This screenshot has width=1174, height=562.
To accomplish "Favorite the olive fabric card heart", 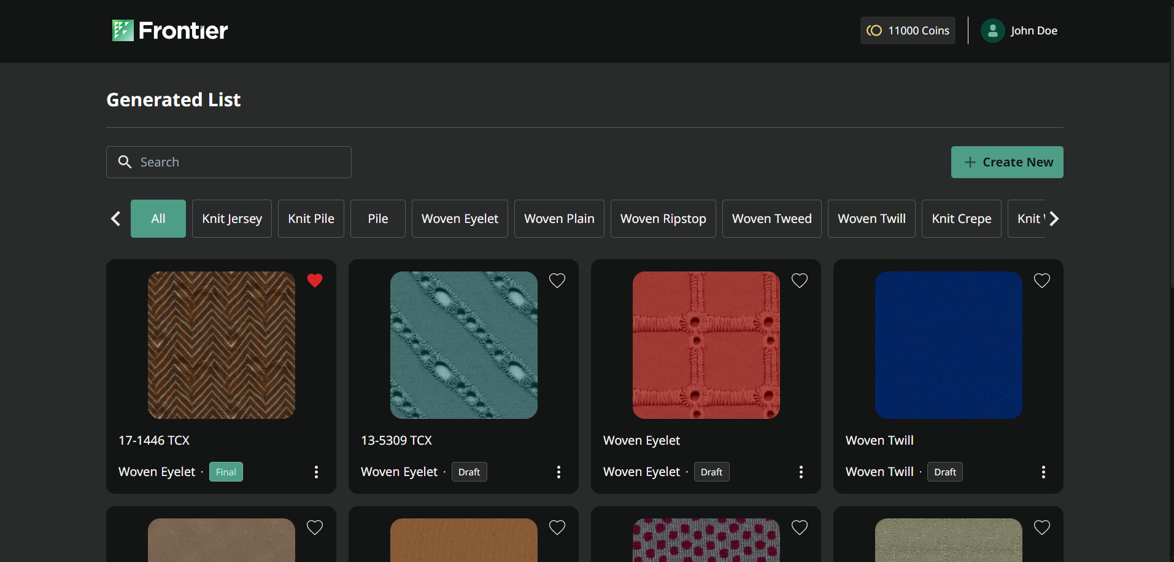I will click(x=1042, y=528).
